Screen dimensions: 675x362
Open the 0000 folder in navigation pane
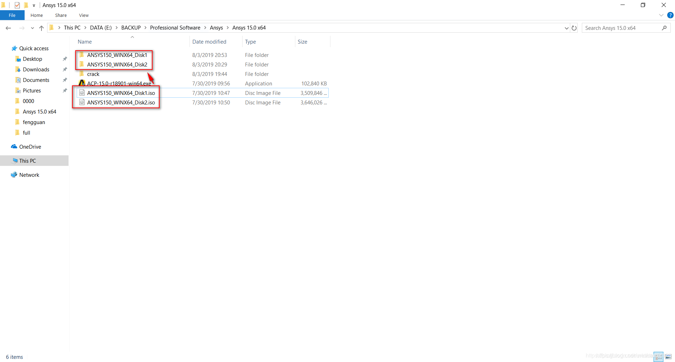click(28, 101)
